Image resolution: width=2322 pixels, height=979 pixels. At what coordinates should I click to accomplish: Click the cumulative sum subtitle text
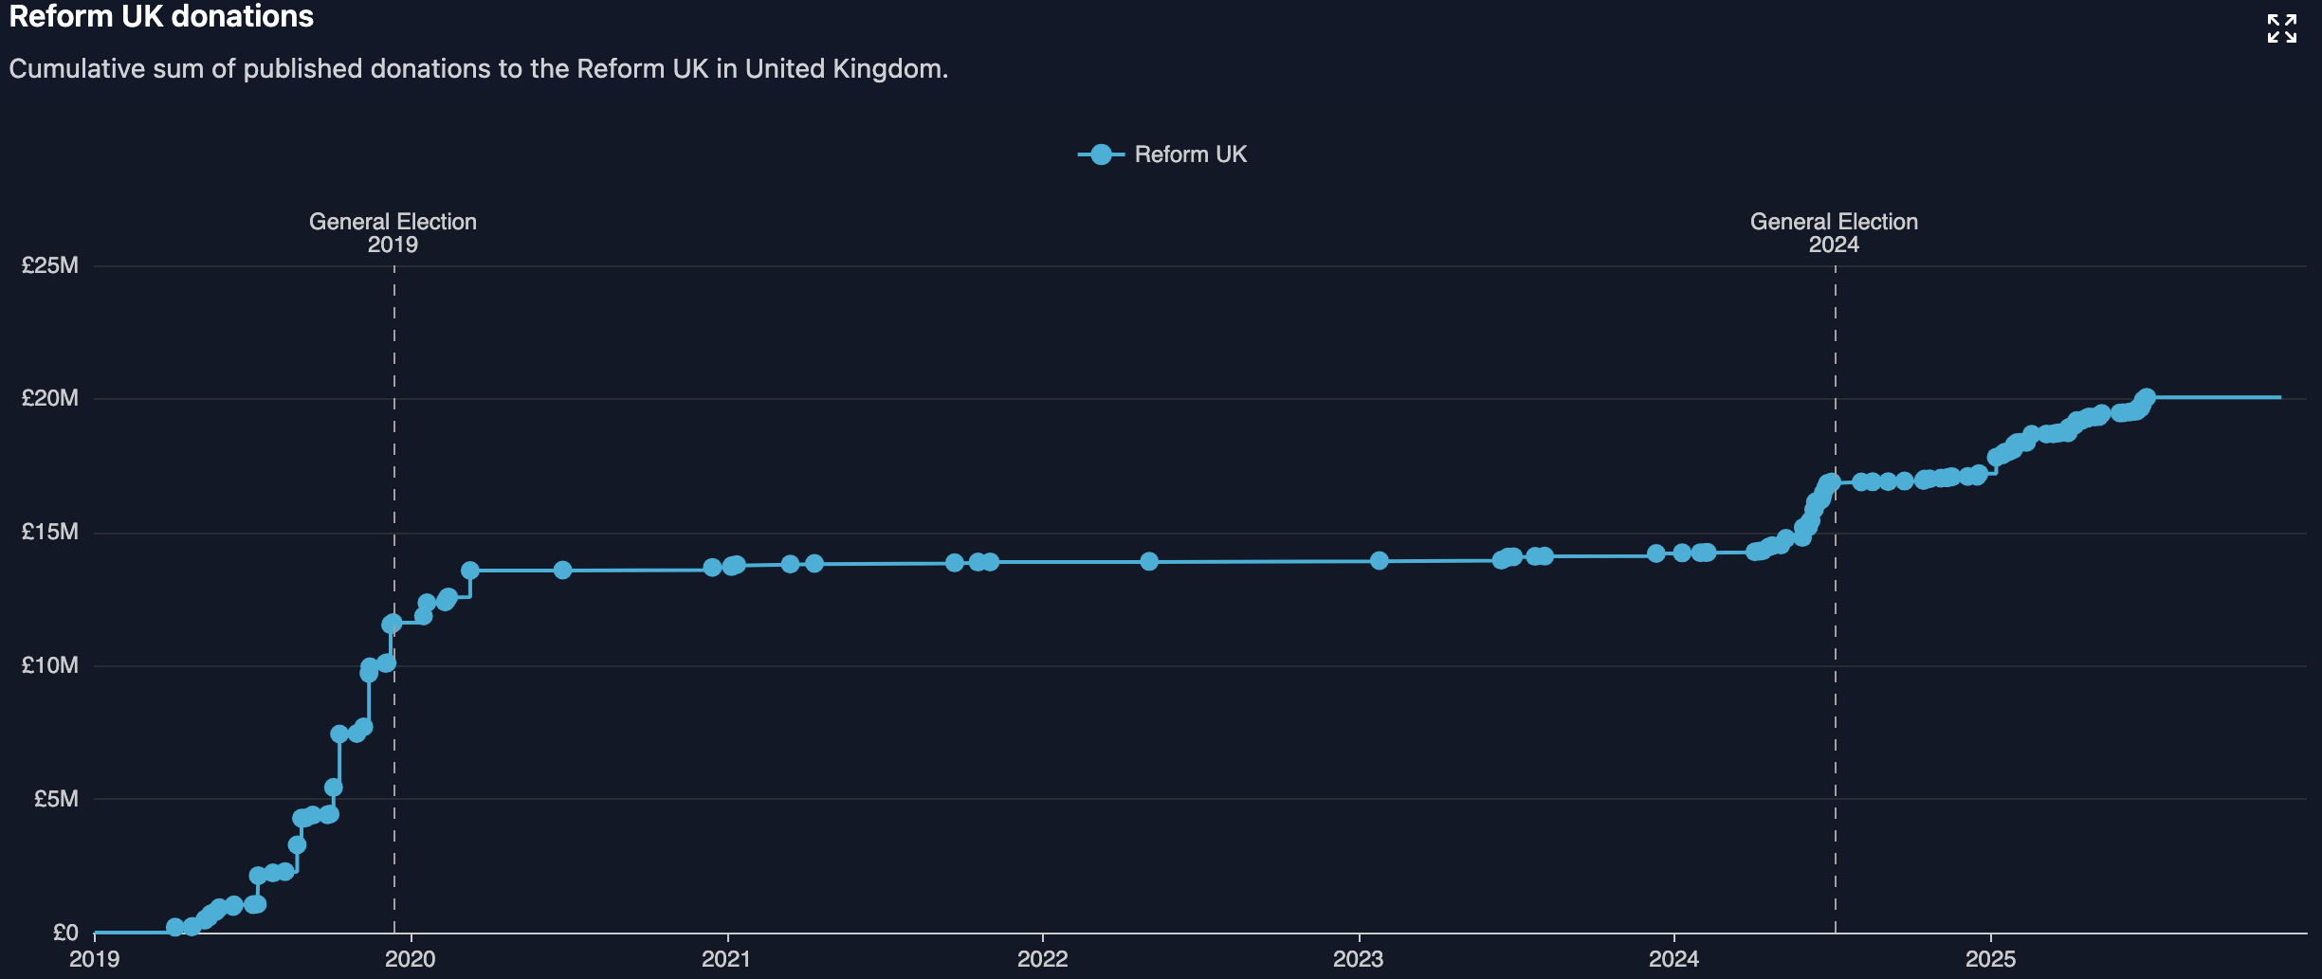(x=478, y=68)
